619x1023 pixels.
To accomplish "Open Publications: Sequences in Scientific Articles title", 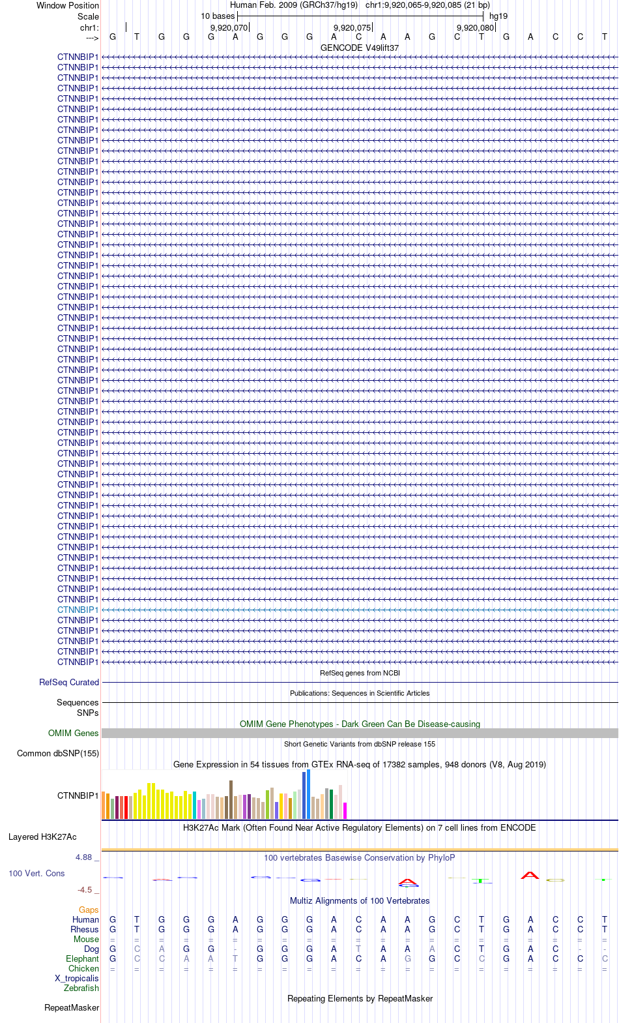I will (360, 693).
